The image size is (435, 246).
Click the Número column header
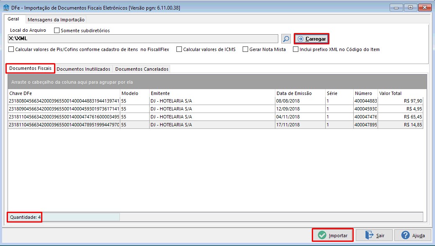pyautogui.click(x=365, y=93)
